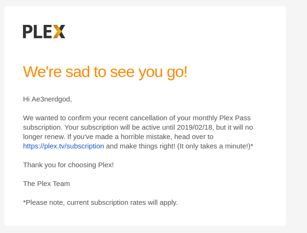Click the "Hi Ae3nerdgod," greeting line

click(x=47, y=99)
